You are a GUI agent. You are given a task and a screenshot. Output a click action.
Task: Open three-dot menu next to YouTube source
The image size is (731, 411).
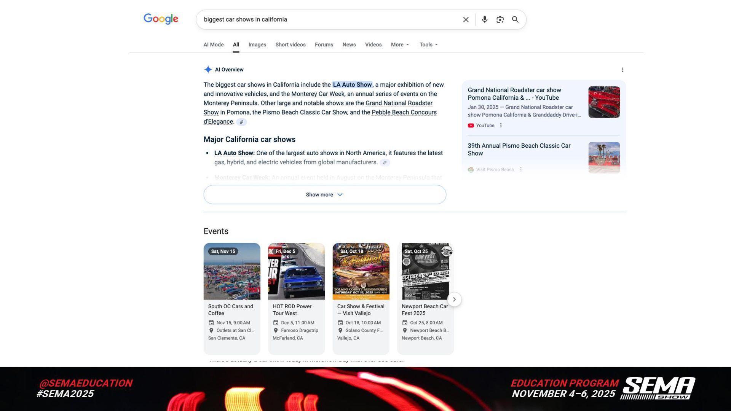coord(501,125)
